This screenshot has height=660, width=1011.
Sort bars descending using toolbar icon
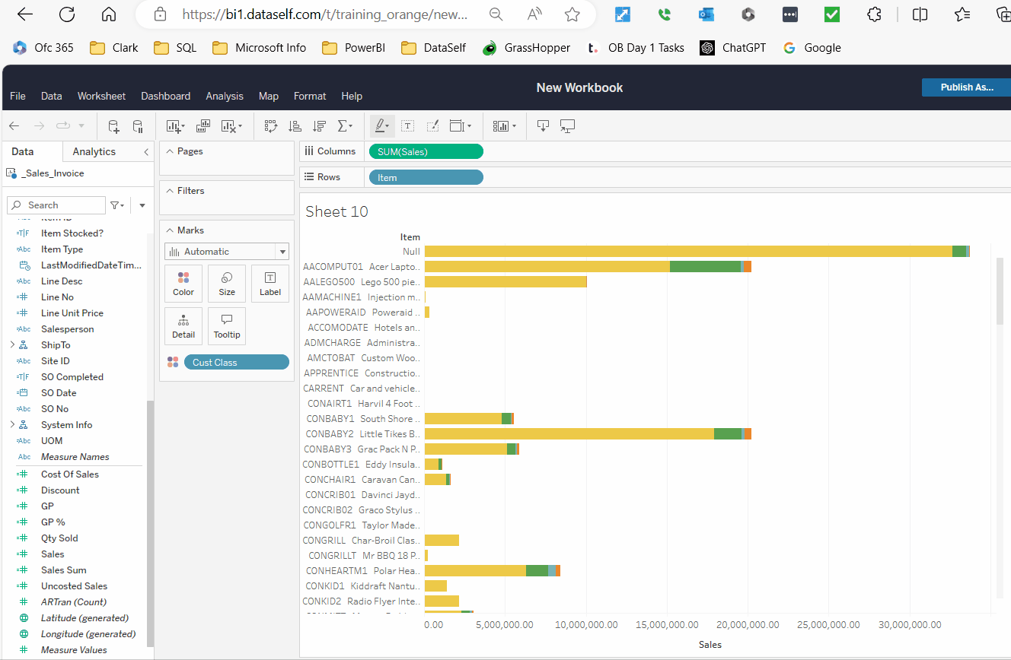pos(319,126)
